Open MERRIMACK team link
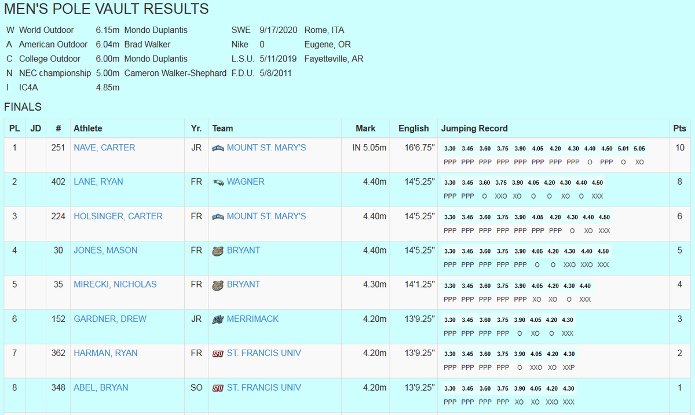This screenshot has height=415, width=695. click(253, 319)
